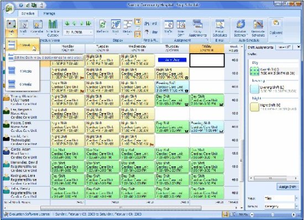Click the Find button in ribbon

coord(151,24)
